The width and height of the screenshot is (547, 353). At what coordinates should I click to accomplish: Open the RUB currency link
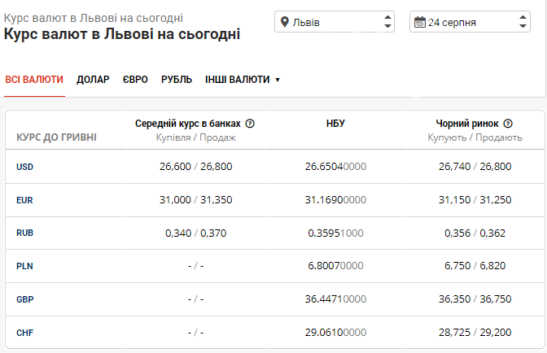tap(24, 233)
